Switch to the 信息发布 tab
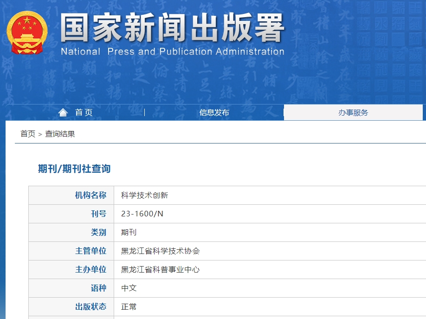The height and width of the screenshot is (319, 426). click(x=214, y=112)
